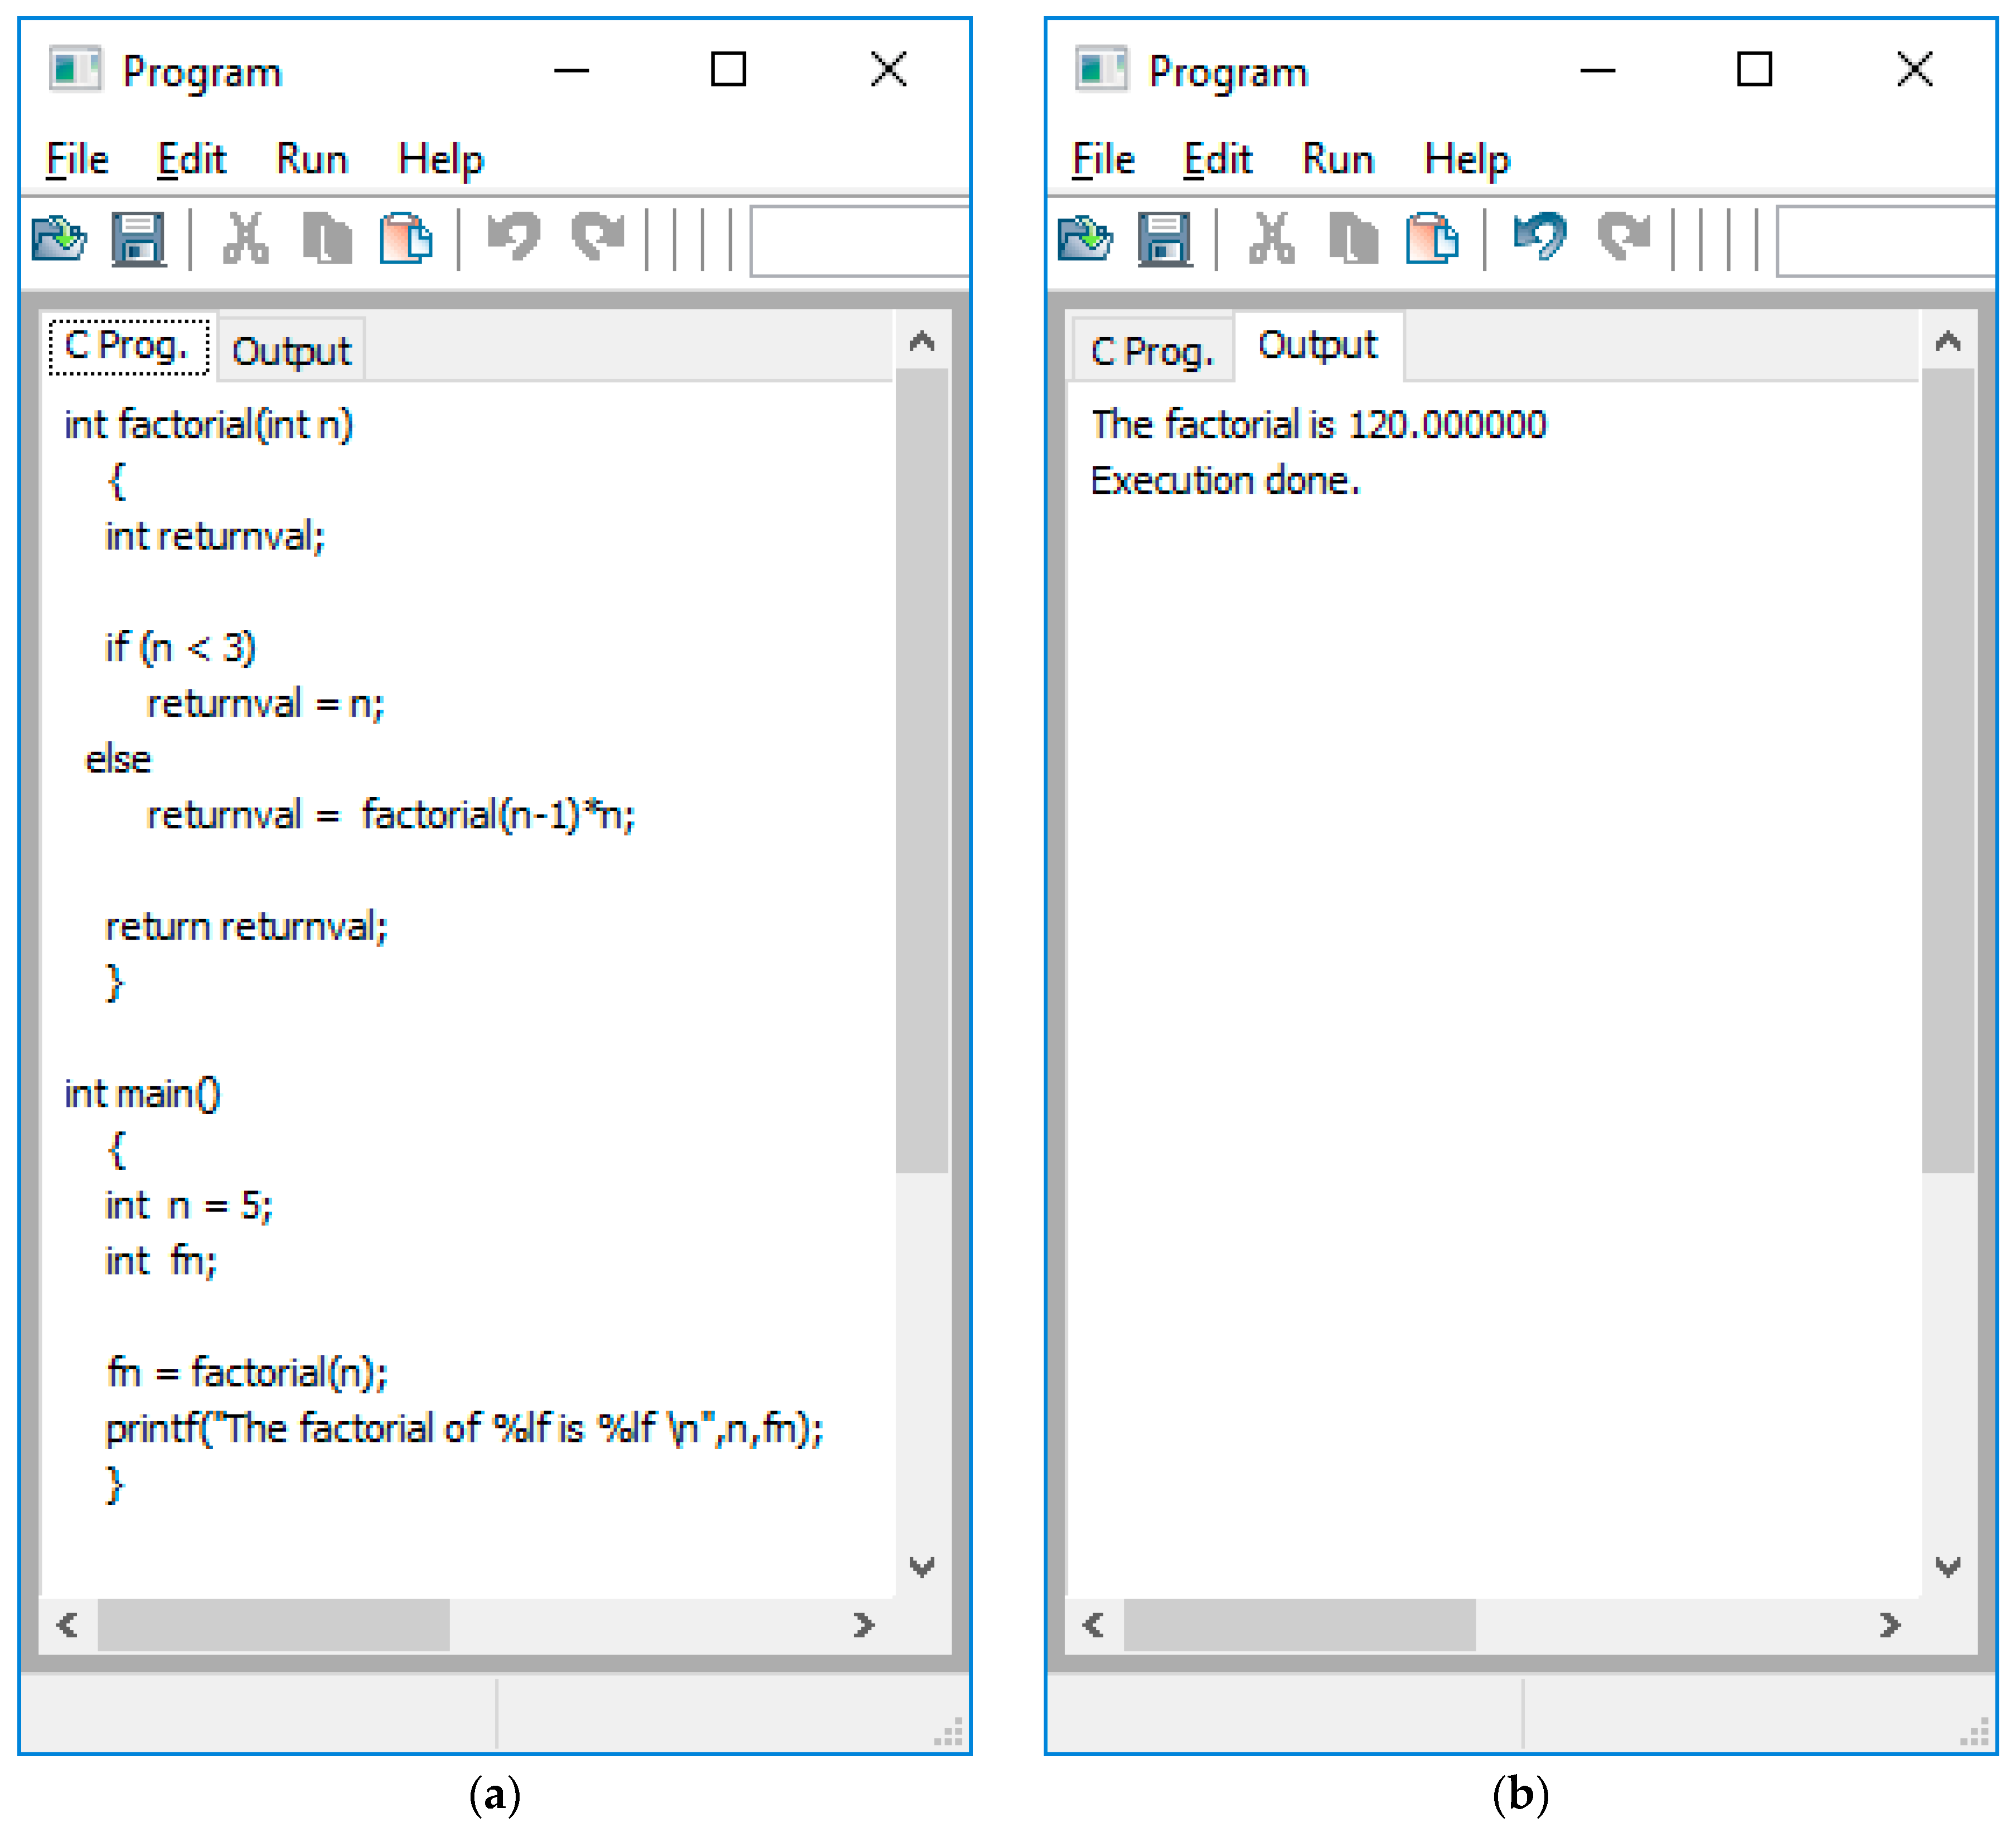Click the Open file icon in right window
The height and width of the screenshot is (1837, 2016).
point(1085,239)
